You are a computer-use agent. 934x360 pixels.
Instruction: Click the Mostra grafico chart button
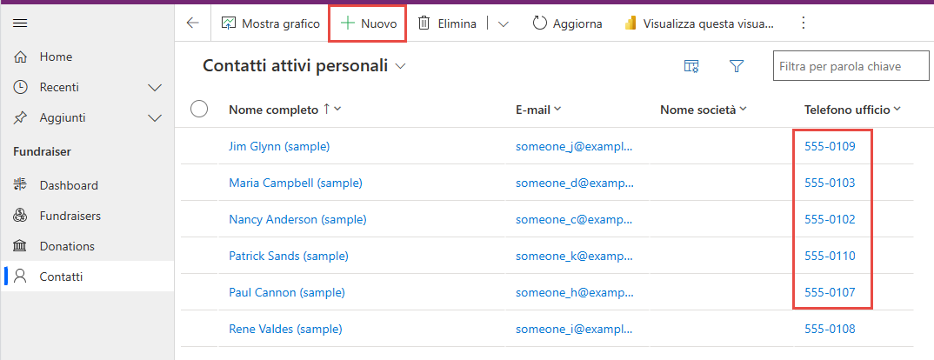click(271, 23)
